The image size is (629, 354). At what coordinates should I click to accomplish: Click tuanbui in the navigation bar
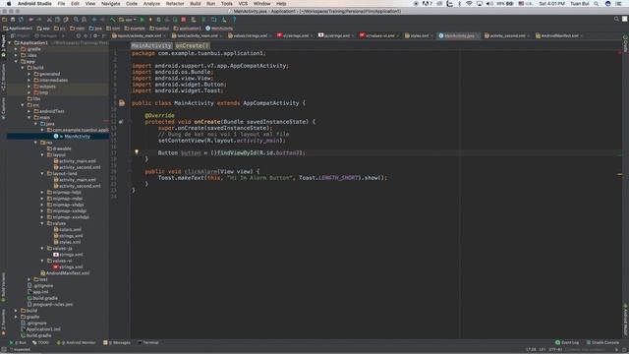coord(159,29)
